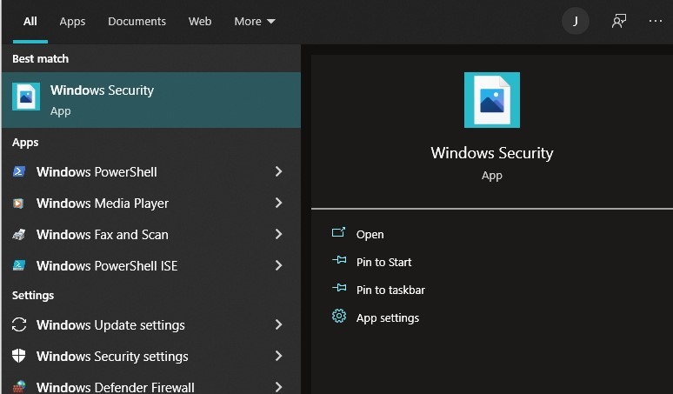Click the Windows Security settings shield icon
Viewport: 673px width, 394px height.
coord(19,356)
